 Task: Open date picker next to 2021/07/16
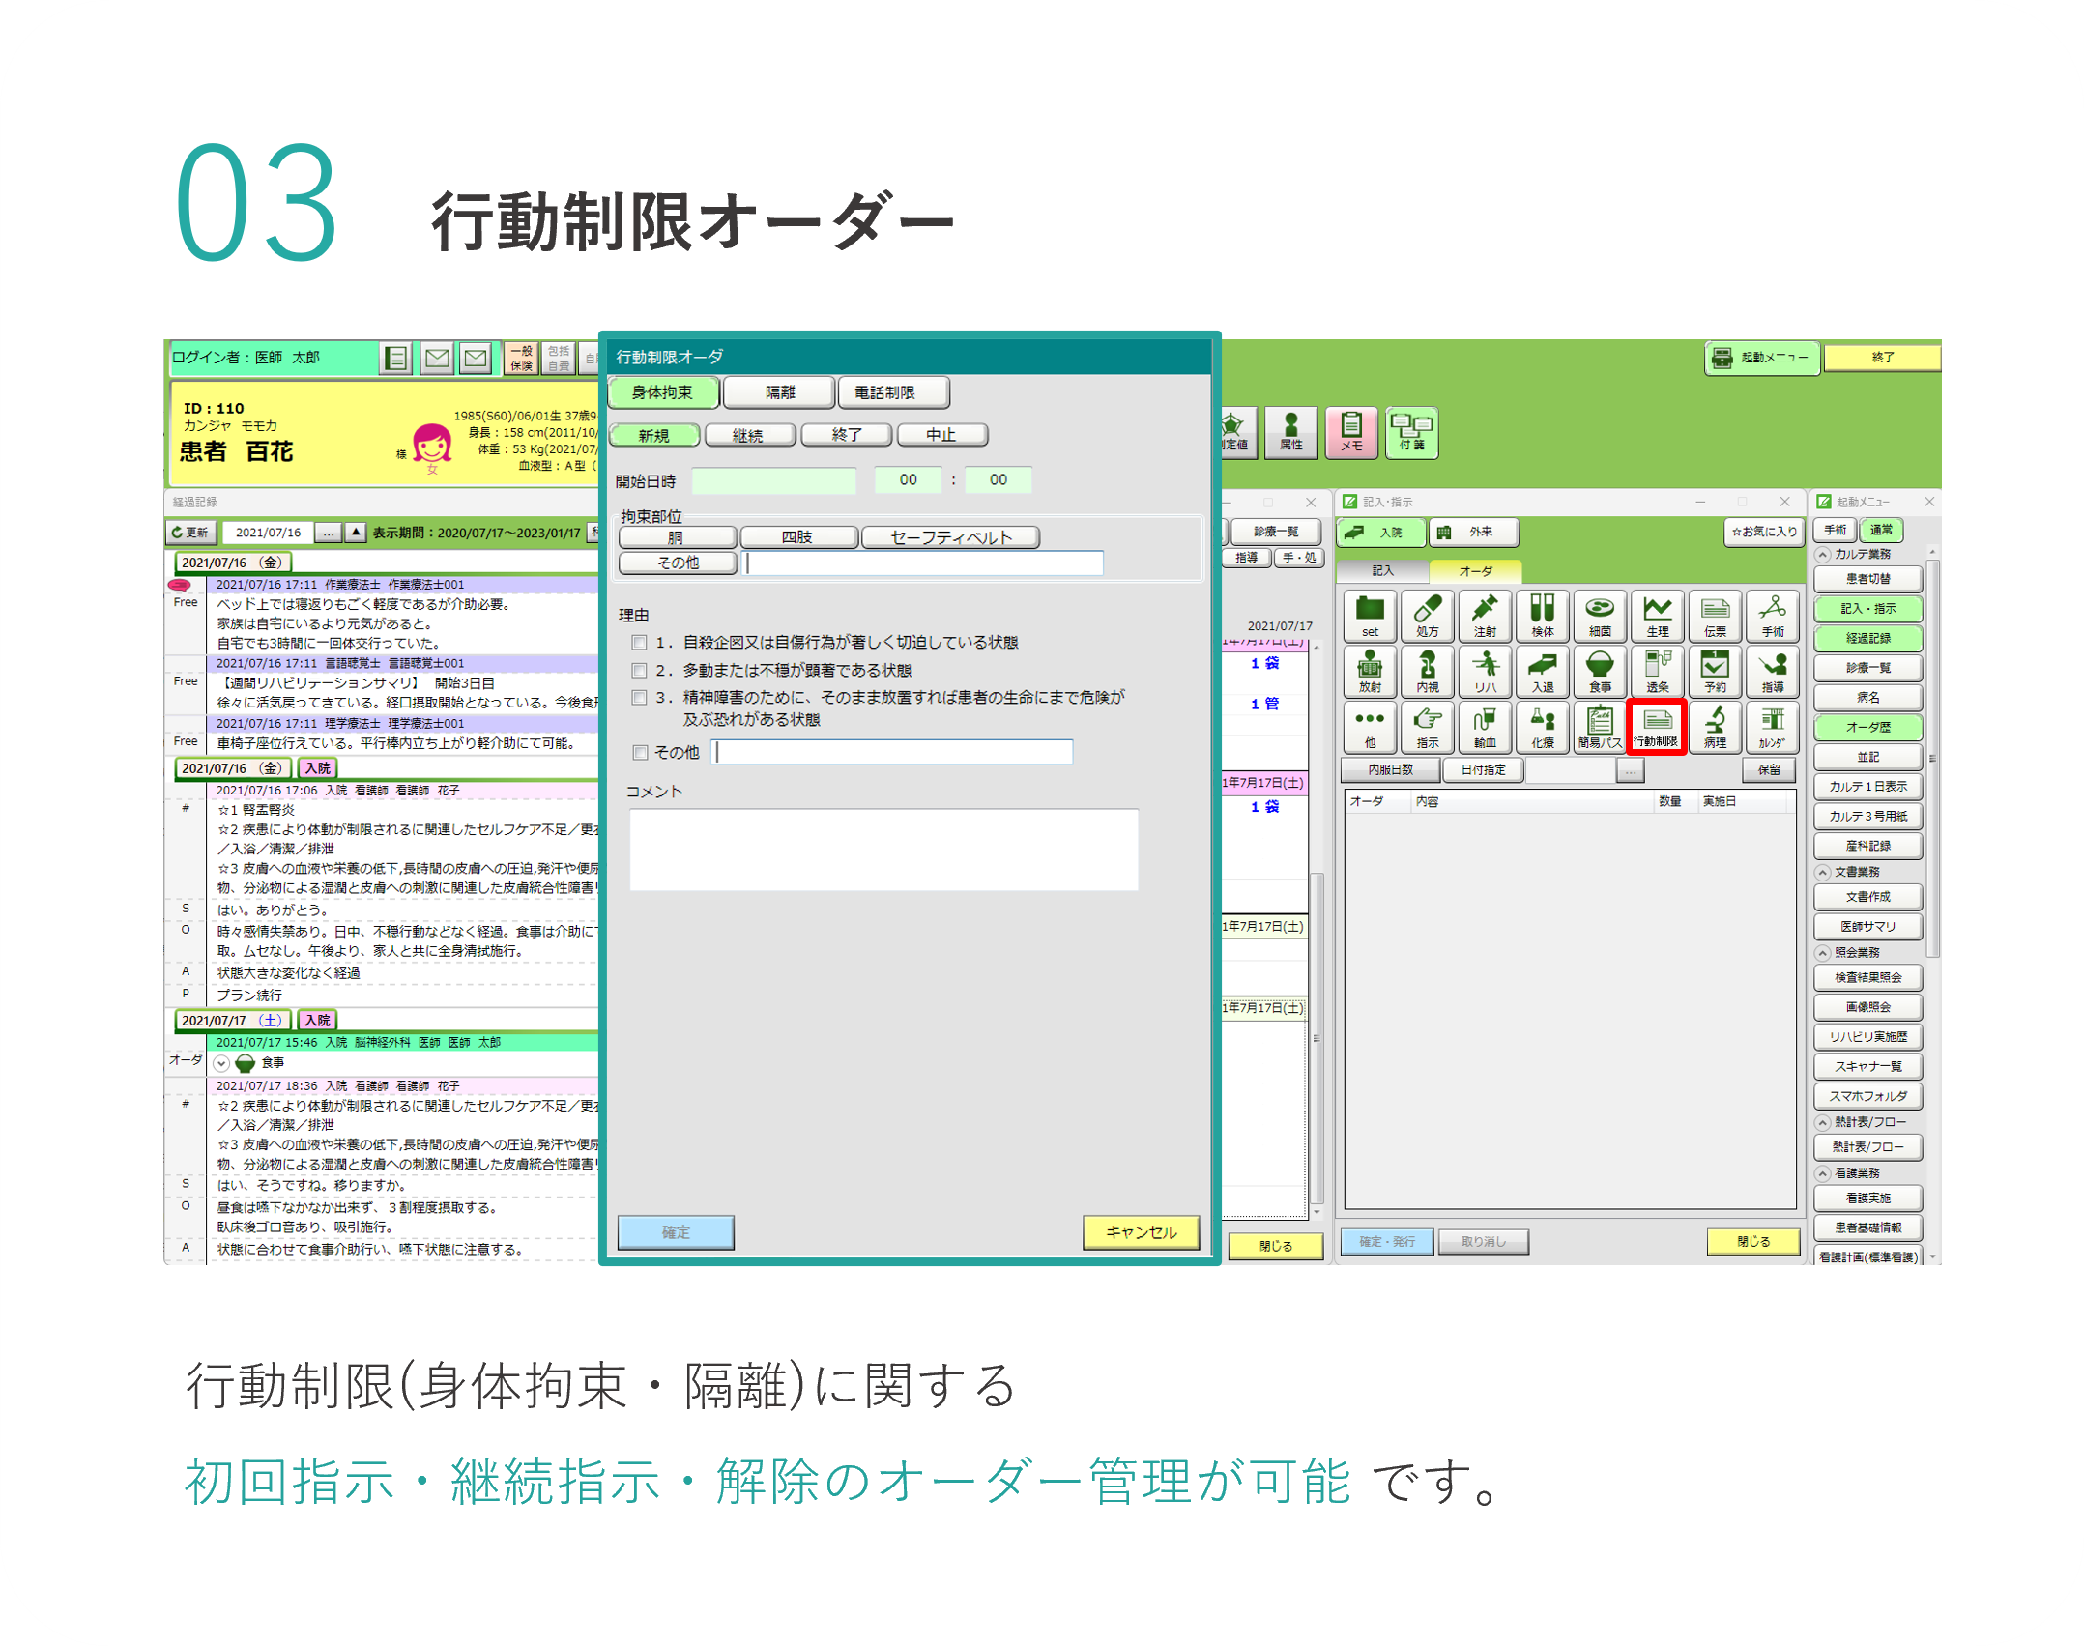click(x=329, y=534)
